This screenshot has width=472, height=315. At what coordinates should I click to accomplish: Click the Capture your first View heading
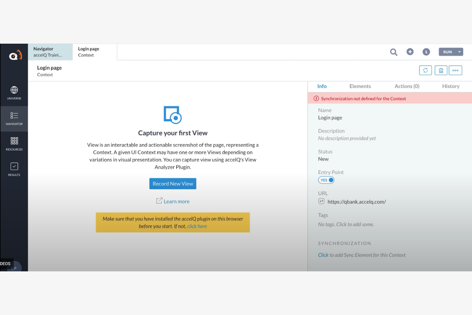point(173,133)
